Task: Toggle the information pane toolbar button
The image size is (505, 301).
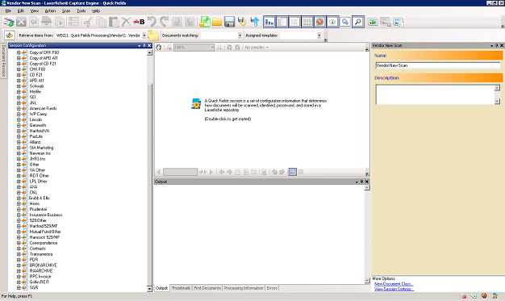Action: pyautogui.click(x=332, y=22)
